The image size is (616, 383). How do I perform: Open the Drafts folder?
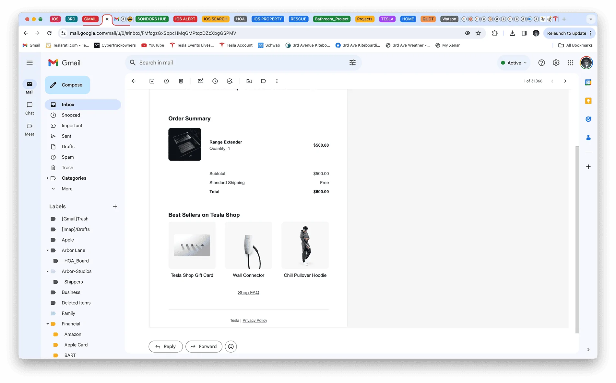(x=83, y=147)
